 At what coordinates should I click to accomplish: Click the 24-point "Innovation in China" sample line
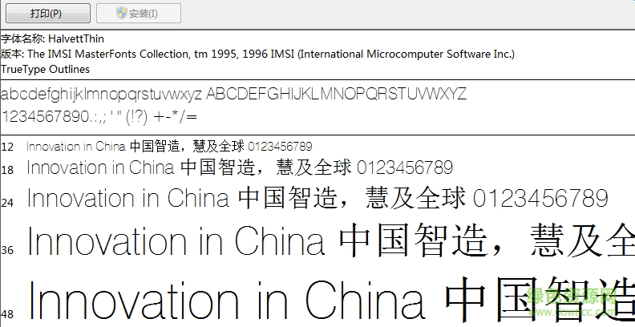point(317,198)
